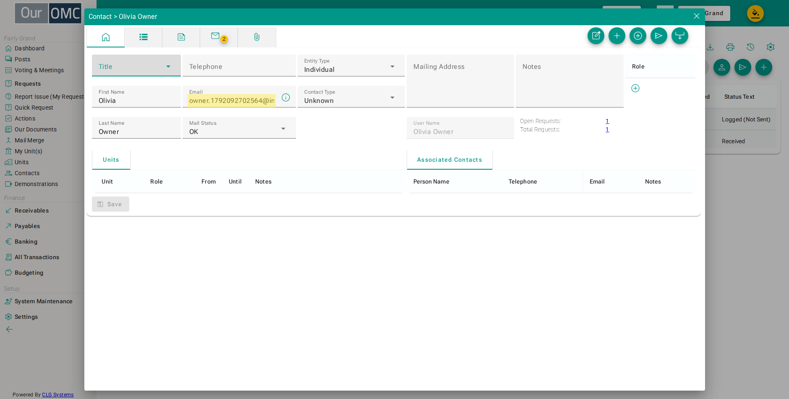
Task: Click the plain plus add button
Action: [x=617, y=36]
